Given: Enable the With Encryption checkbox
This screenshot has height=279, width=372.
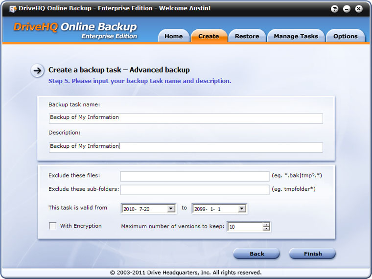Looking at the screenshot, I should (52, 226).
